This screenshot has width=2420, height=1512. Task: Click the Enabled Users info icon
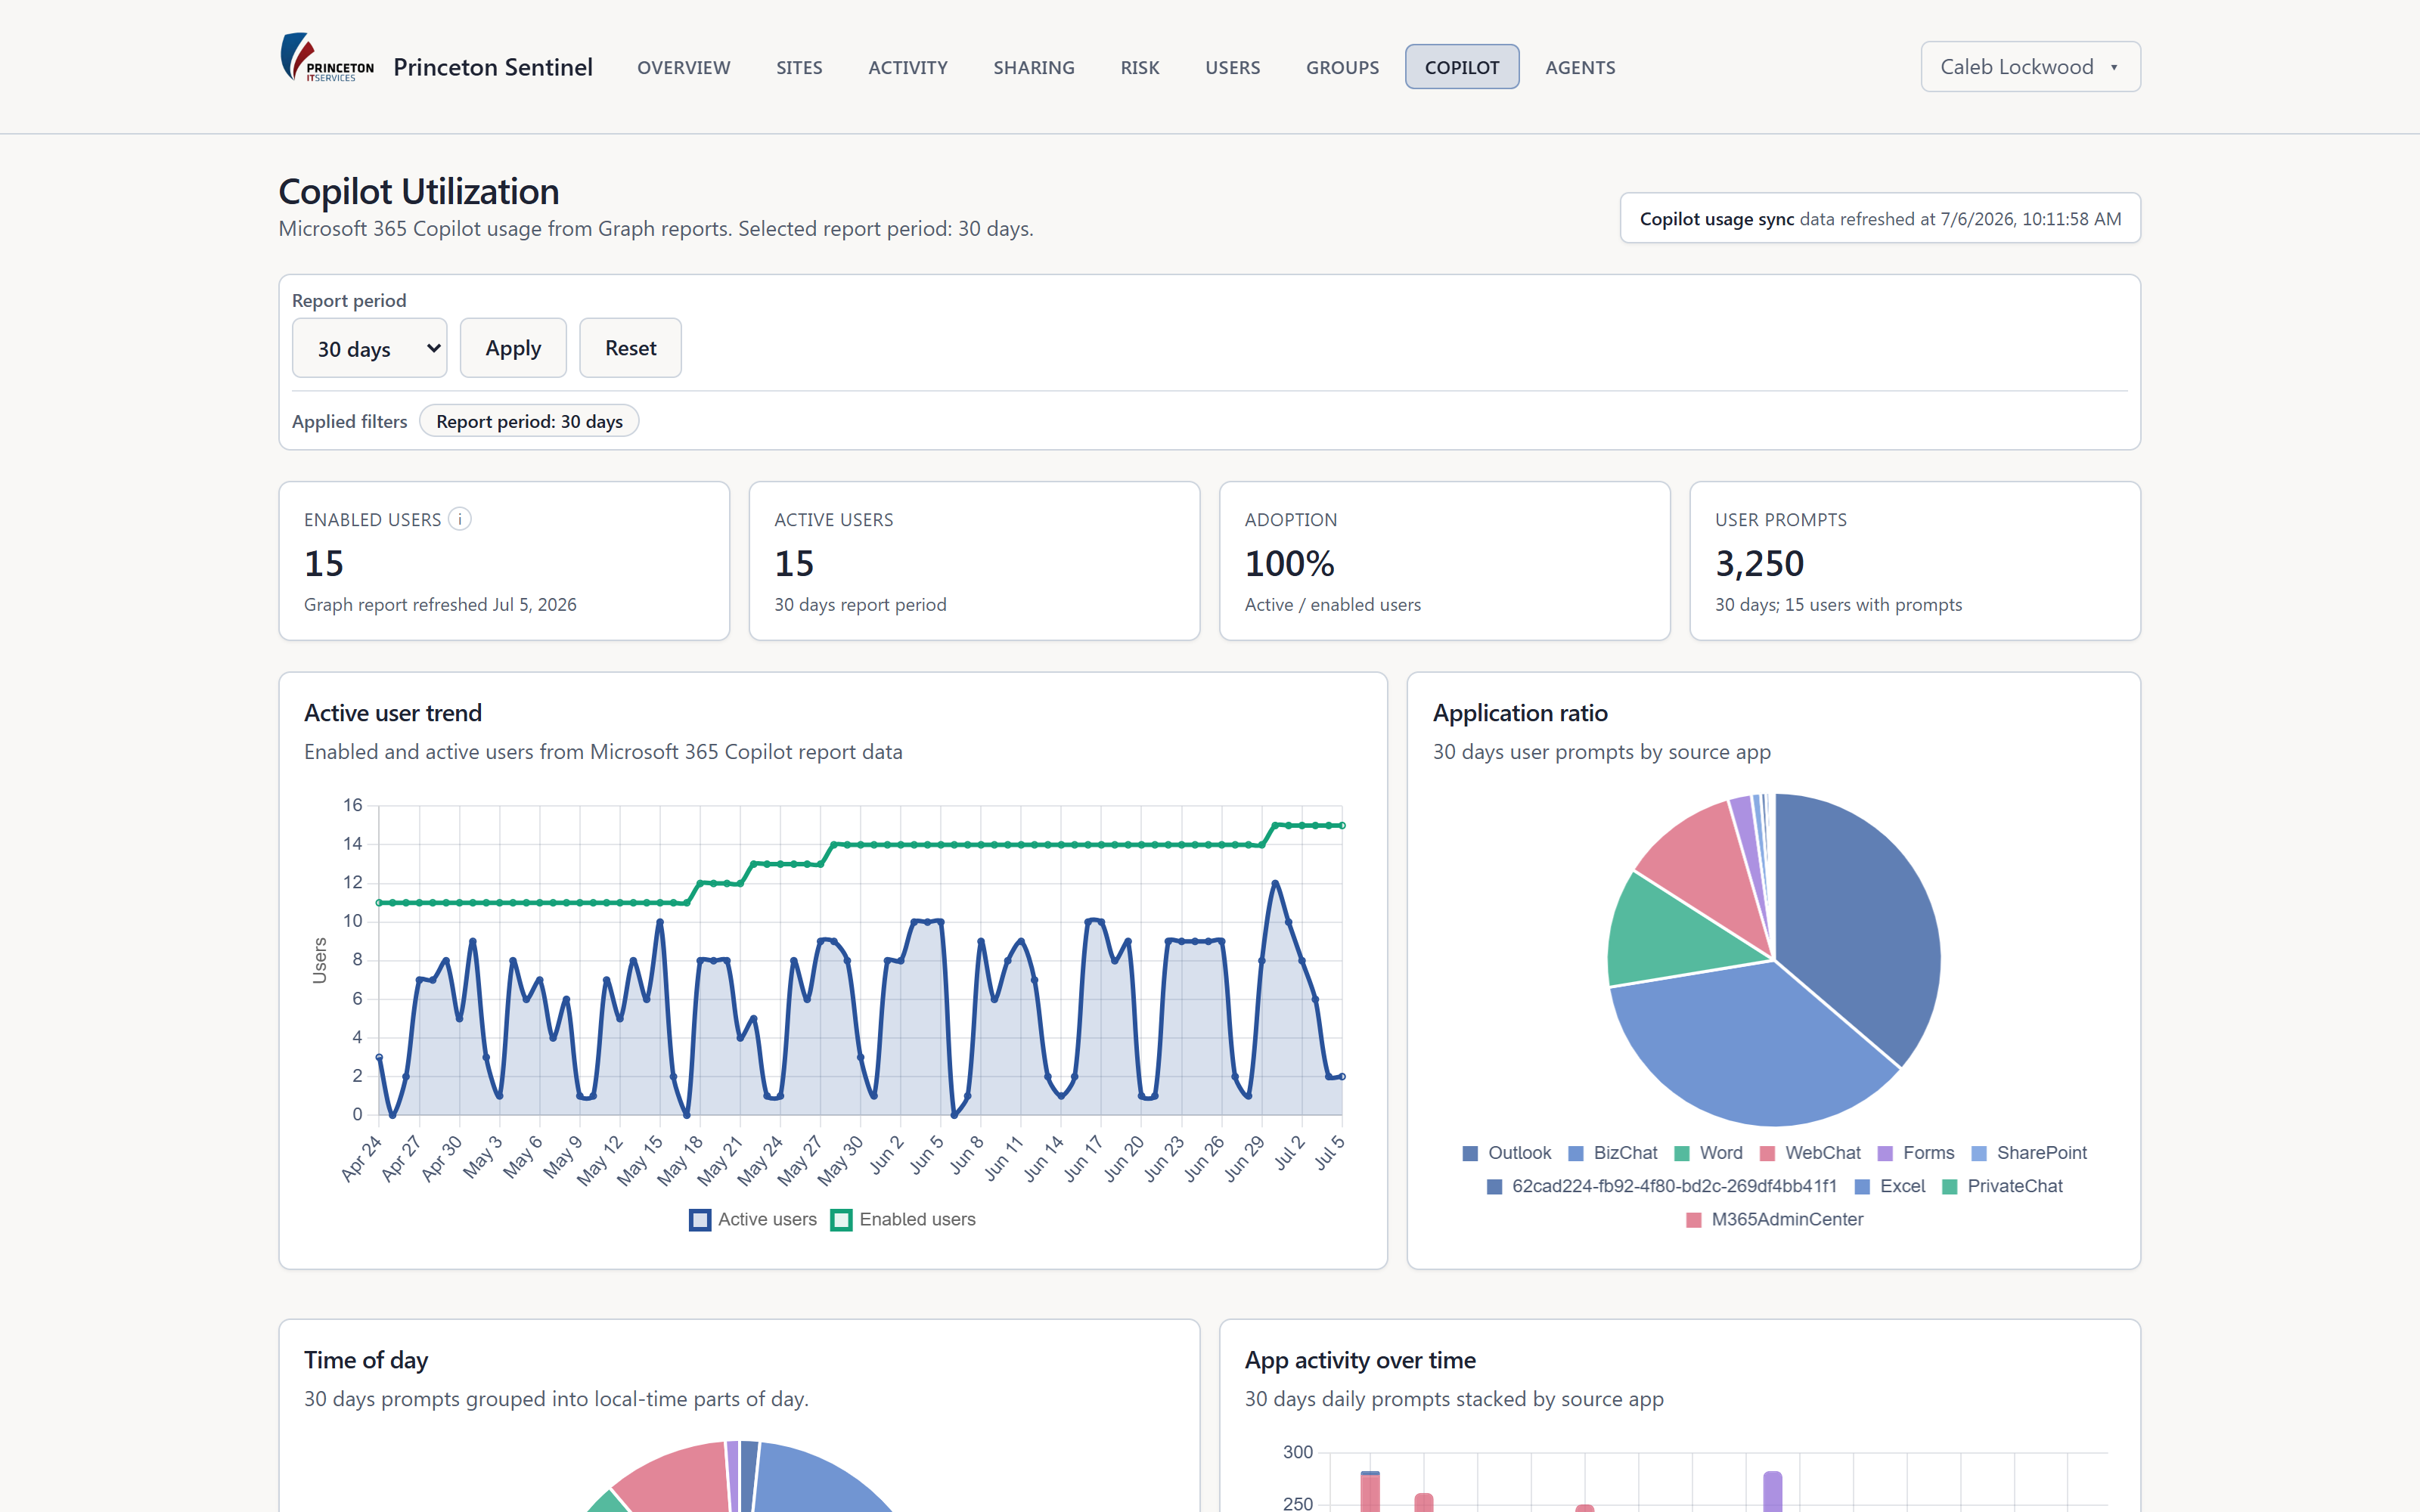[460, 519]
